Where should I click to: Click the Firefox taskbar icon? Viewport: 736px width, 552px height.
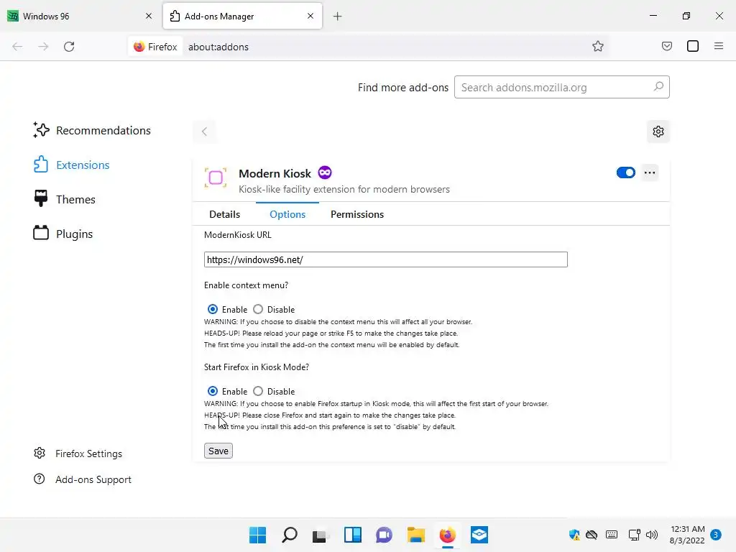447,535
